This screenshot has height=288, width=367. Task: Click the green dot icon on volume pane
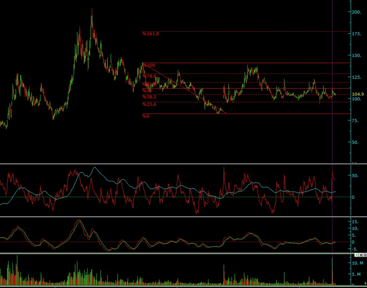click(357, 255)
